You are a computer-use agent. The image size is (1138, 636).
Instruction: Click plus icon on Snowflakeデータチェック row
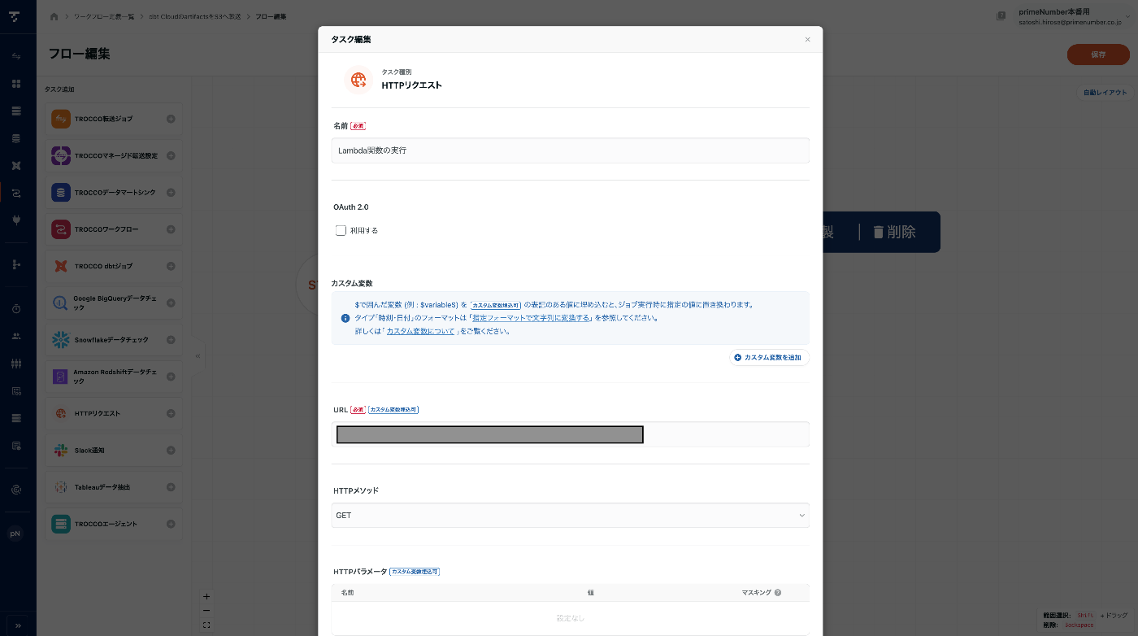[x=171, y=340]
